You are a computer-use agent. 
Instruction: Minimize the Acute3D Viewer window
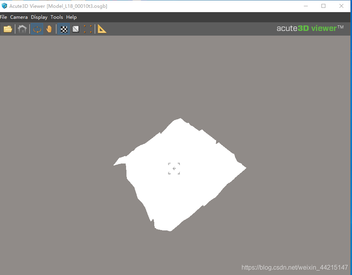tap(305, 6)
